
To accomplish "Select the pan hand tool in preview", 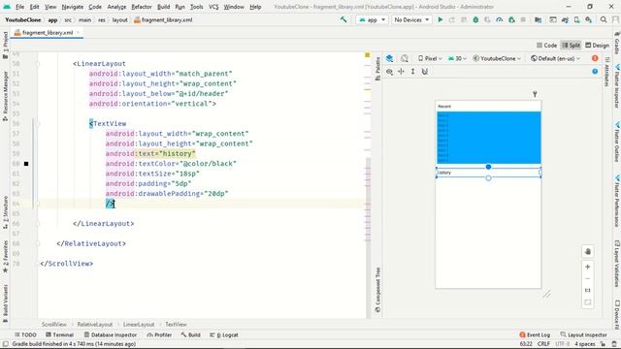I will pyautogui.click(x=588, y=252).
